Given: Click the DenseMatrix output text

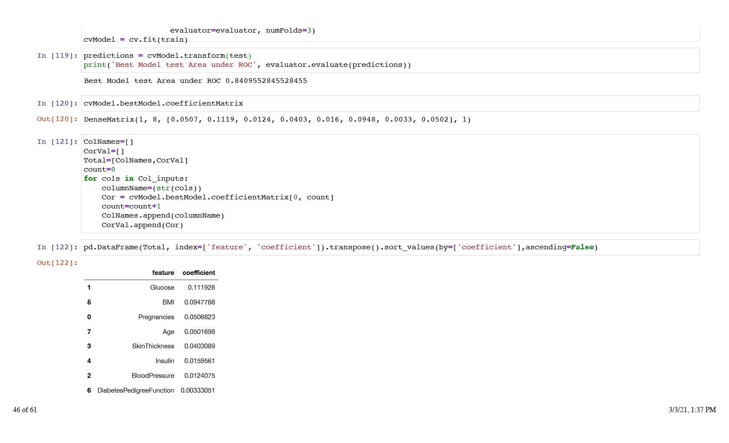Looking at the screenshot, I should click(277, 119).
